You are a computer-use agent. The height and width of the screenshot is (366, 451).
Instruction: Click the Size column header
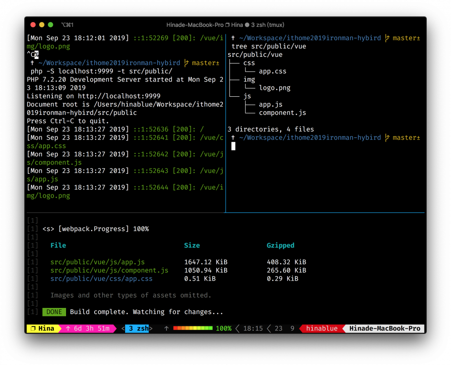tap(192, 245)
